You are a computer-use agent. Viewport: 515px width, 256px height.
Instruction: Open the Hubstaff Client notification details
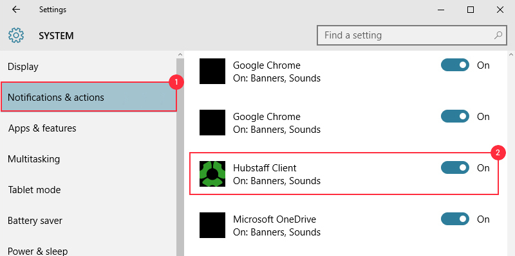[x=344, y=174]
